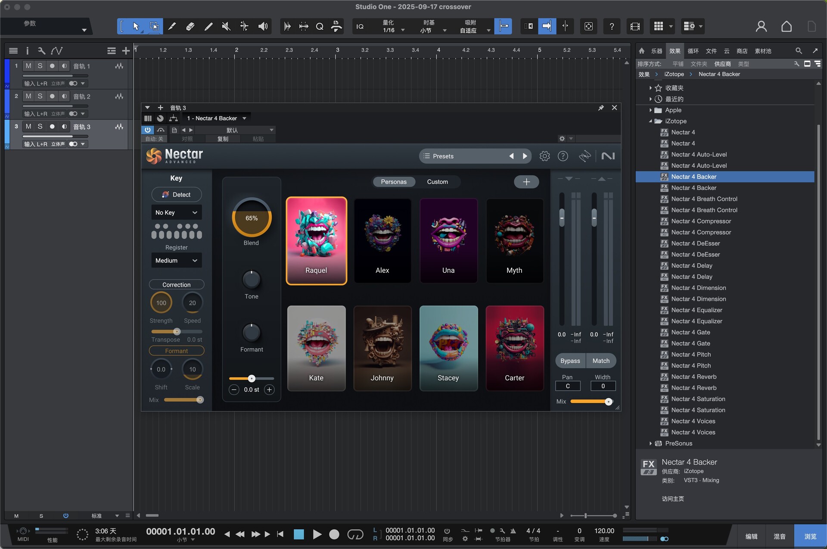
Task: Open Nectar settings gear
Action: pos(544,156)
